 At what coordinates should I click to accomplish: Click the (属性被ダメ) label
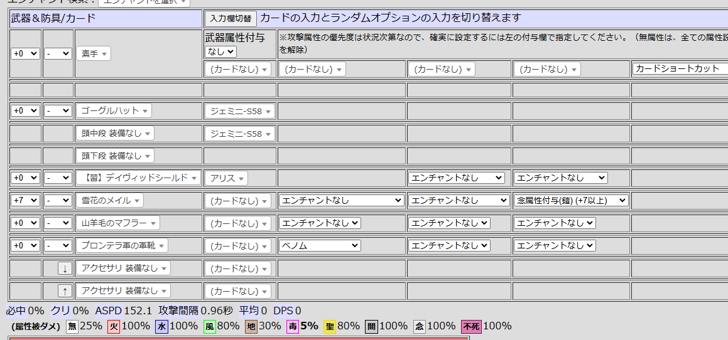coord(36,327)
